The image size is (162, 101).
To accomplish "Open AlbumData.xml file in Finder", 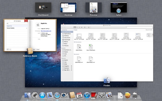I will [79, 60].
